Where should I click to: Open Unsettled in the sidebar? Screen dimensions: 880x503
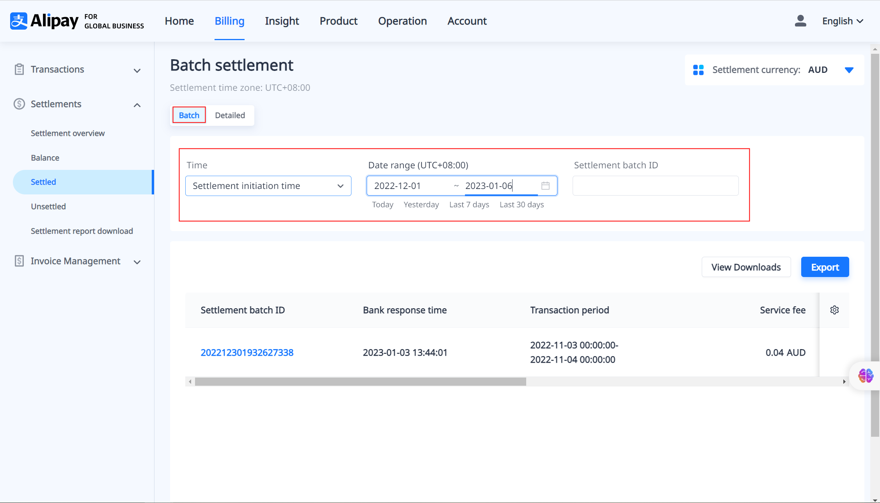[48, 206]
